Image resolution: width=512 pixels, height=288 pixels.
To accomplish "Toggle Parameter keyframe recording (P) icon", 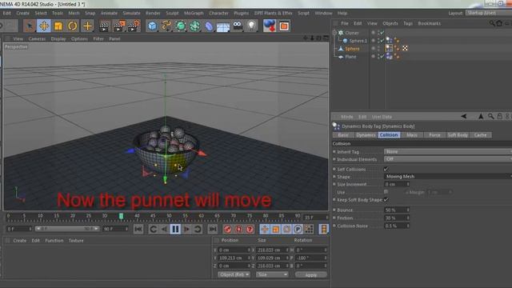I will click(x=298, y=230).
